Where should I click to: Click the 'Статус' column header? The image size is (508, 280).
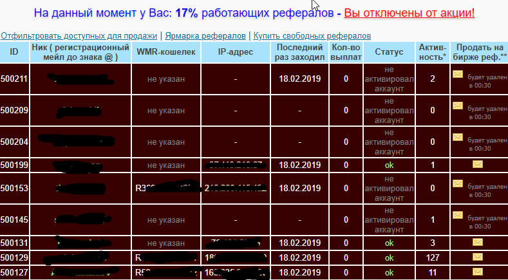tap(388, 53)
